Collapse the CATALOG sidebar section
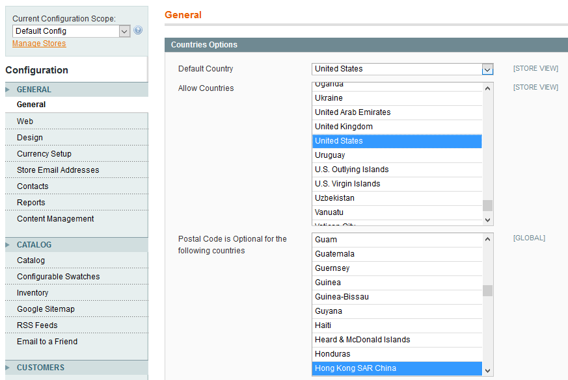This screenshot has width=568, height=380. point(34,245)
